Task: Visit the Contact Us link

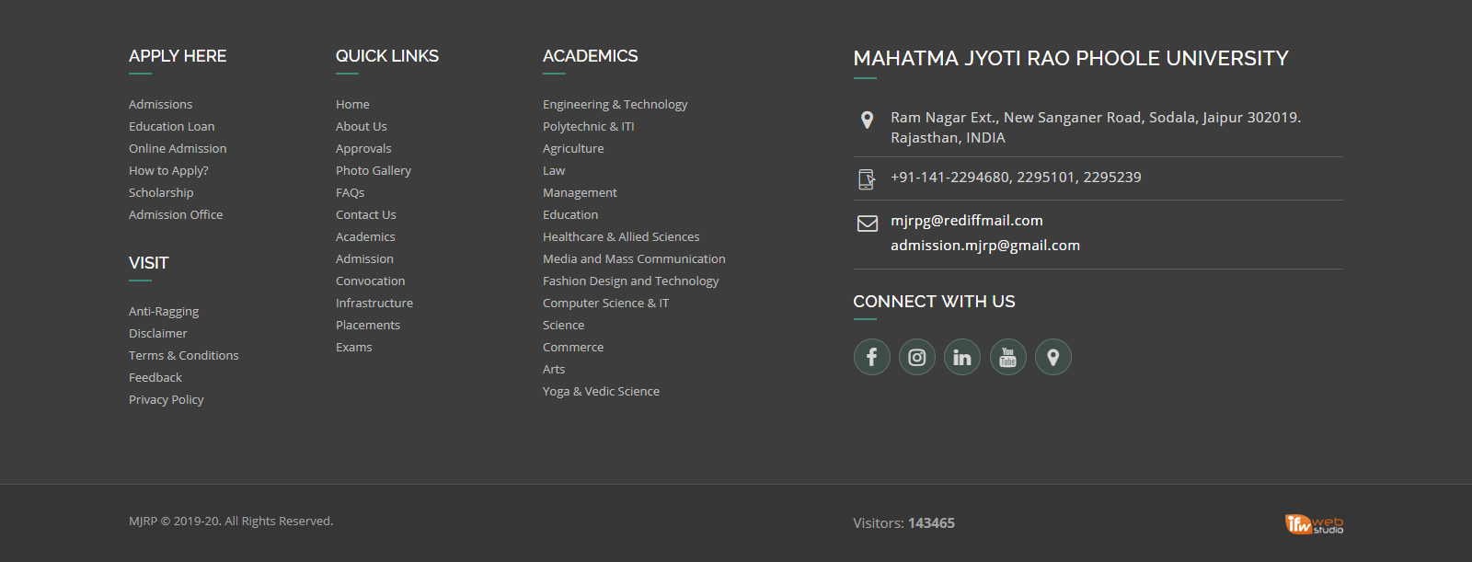Action: pyautogui.click(x=366, y=215)
